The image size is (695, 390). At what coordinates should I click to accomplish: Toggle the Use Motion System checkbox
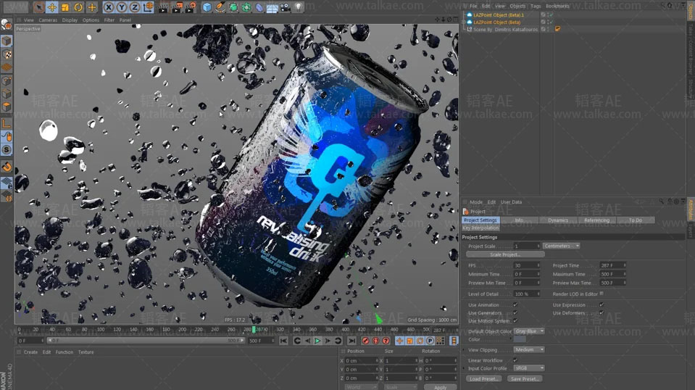click(x=515, y=321)
